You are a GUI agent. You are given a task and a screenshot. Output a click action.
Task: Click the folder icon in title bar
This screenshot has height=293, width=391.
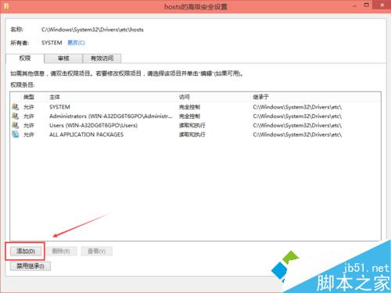coord(6,6)
